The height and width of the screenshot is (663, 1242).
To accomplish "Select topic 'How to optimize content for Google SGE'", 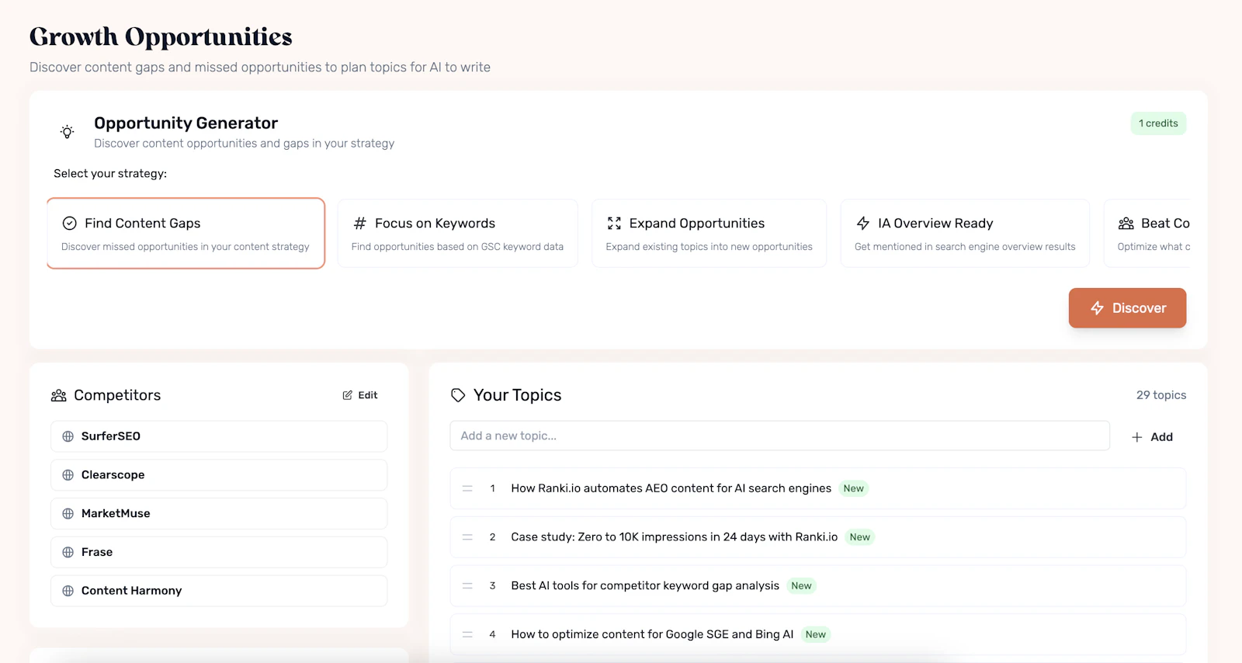I will point(818,634).
